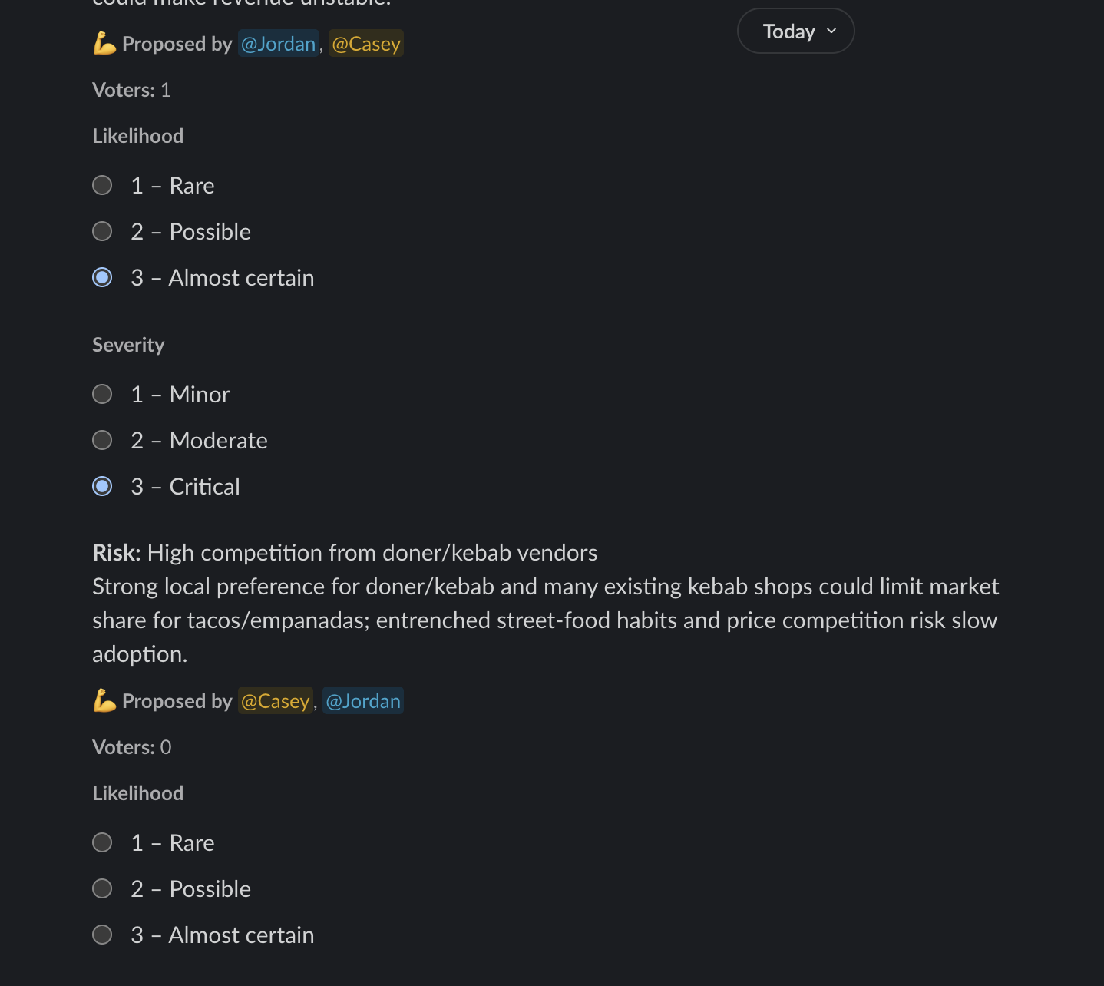The image size is (1104, 986).
Task: Select "3 – Almost certain" for the kebab risk
Action: coord(102,935)
